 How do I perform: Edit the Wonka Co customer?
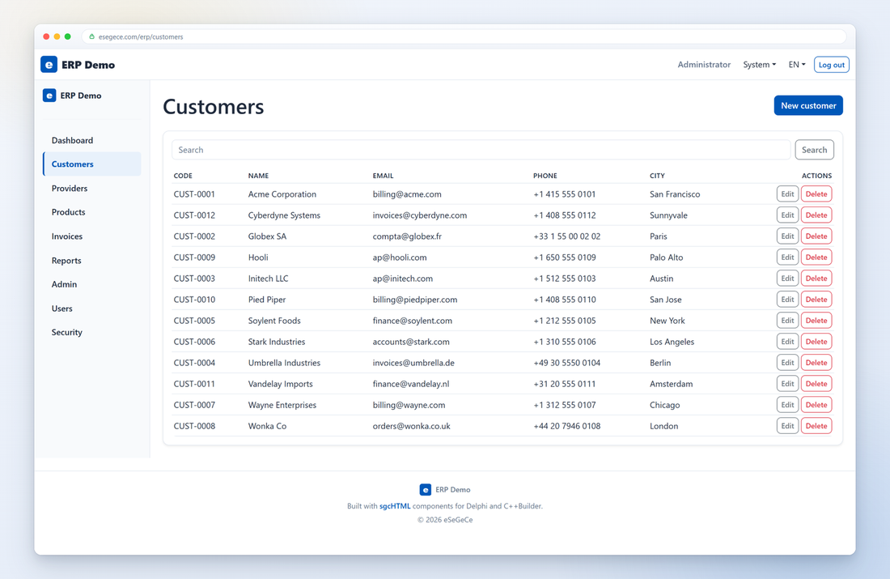[x=787, y=425]
